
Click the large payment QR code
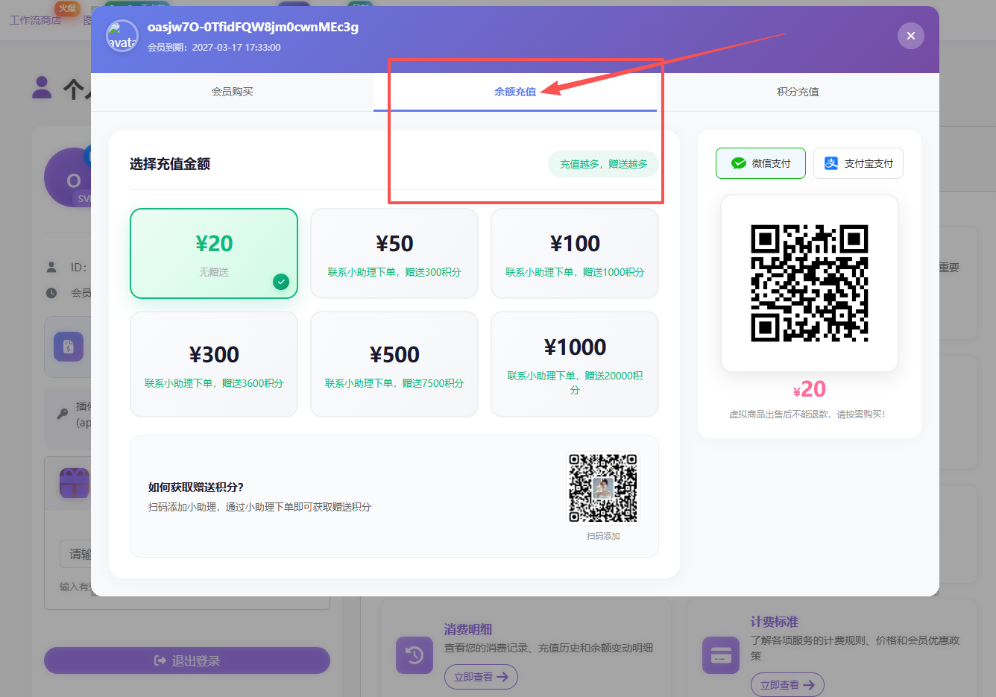[809, 283]
